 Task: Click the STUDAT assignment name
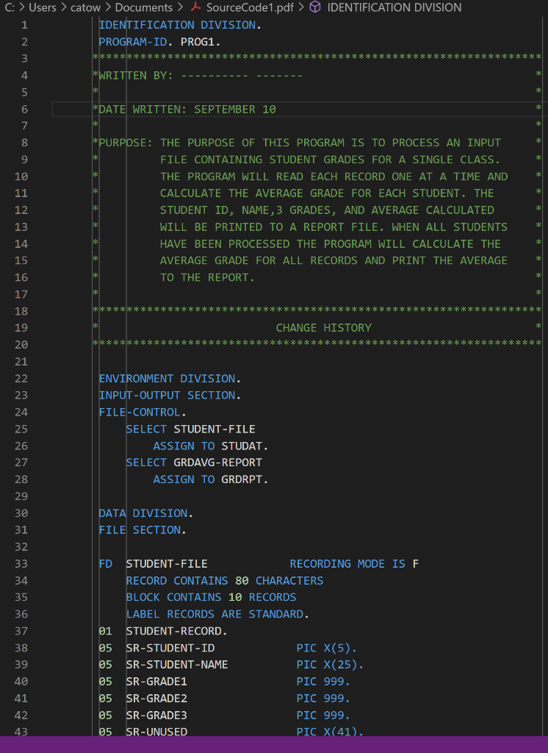tap(242, 446)
